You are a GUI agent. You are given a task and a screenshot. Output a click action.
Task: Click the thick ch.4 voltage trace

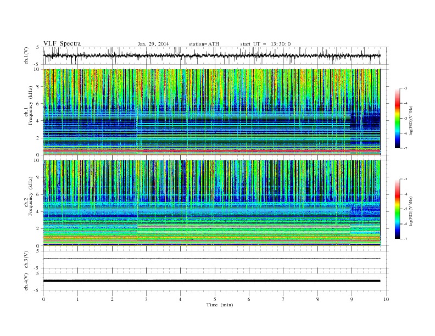[211, 281]
